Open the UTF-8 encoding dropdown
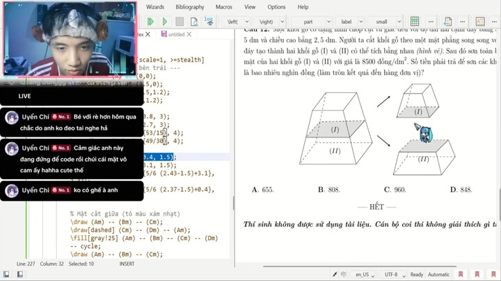The image size is (501, 281). pos(395,274)
